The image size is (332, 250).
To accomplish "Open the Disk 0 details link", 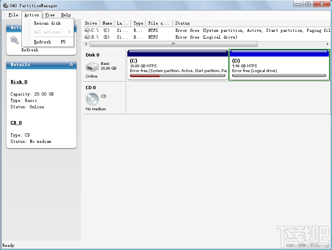I will [18, 82].
